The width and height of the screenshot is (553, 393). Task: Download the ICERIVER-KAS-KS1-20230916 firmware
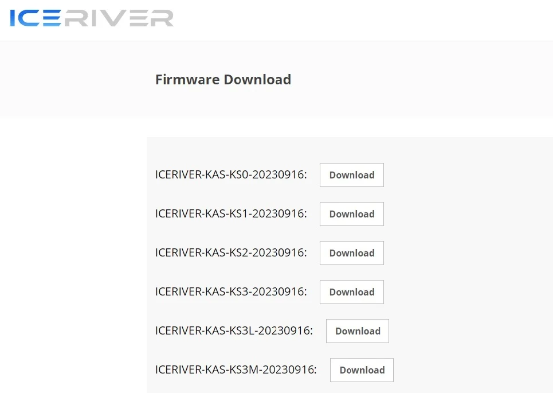point(352,214)
